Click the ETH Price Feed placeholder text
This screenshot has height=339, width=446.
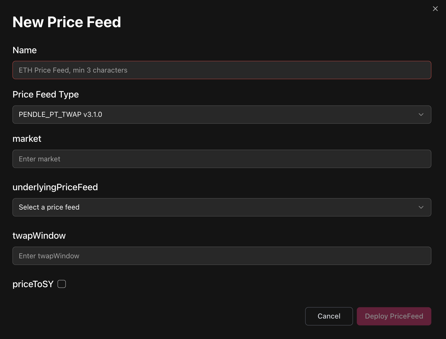(73, 70)
